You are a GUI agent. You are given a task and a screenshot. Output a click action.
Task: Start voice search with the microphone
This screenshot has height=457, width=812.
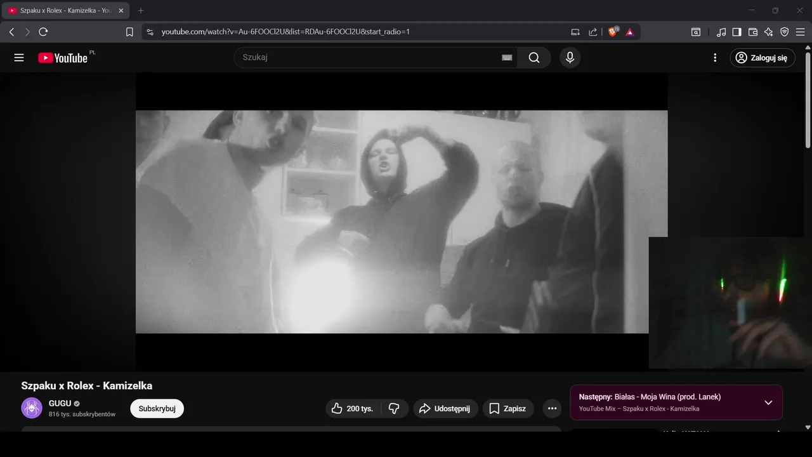coord(570,58)
